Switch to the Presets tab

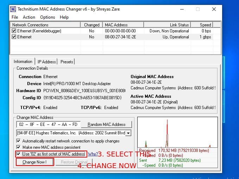coord(67,62)
